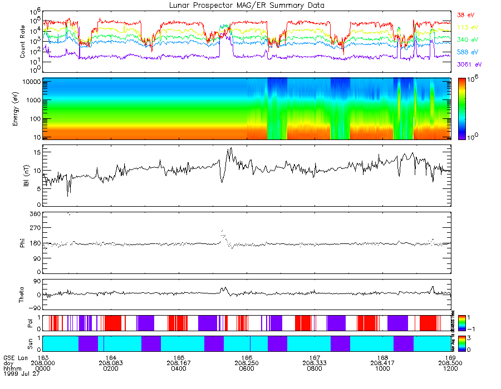Image resolution: width=501 pixels, height=389 pixels.
Task: Click the 'GSE Lon' row label
Action: coord(16,358)
